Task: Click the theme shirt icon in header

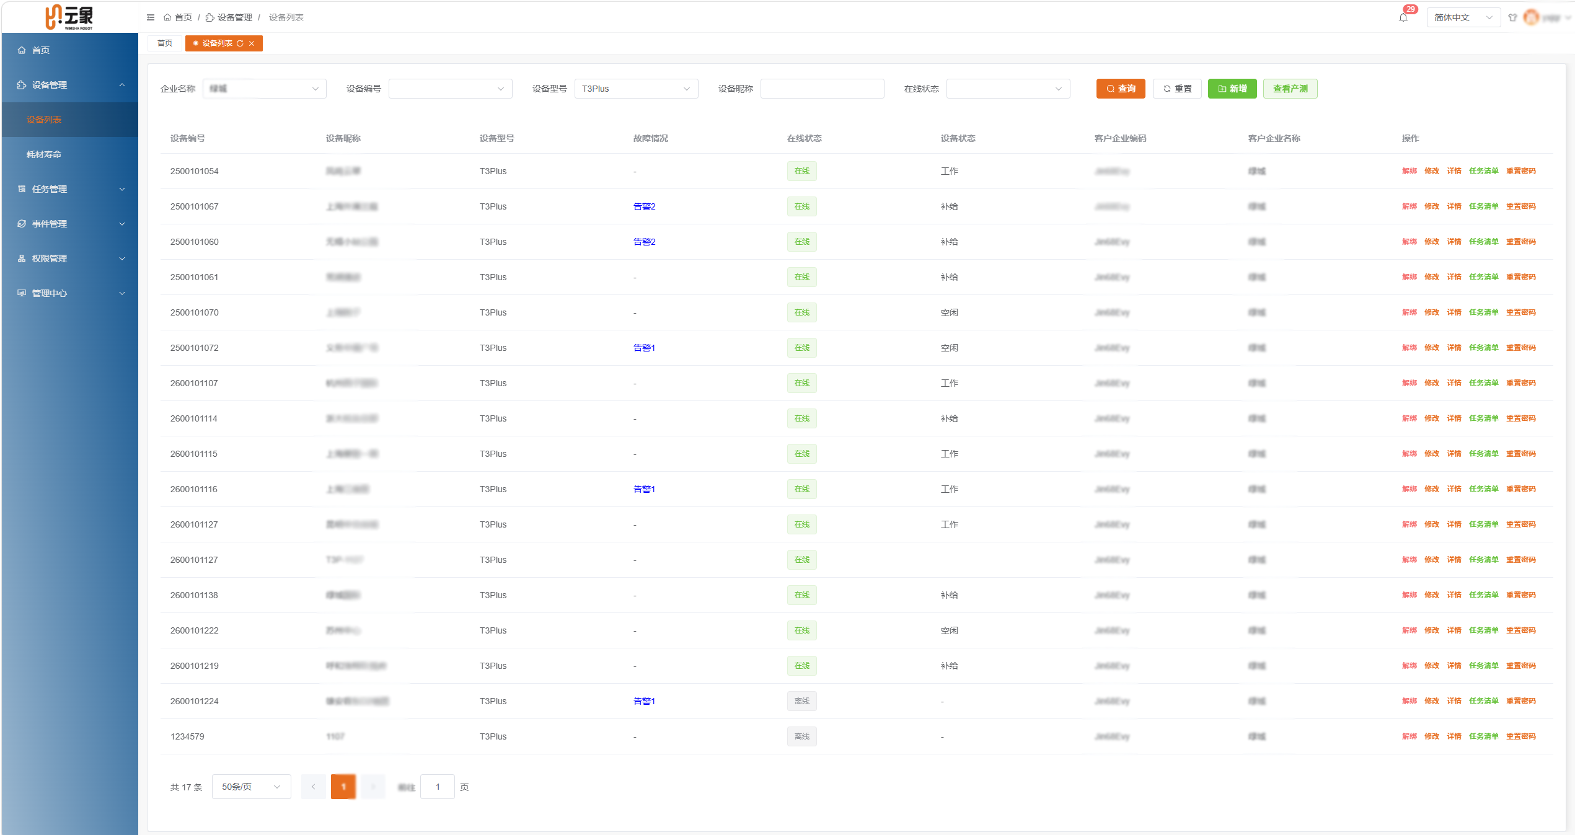Action: [x=1512, y=17]
